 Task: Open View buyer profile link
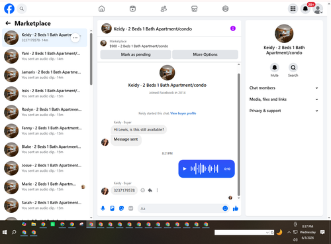(183, 113)
